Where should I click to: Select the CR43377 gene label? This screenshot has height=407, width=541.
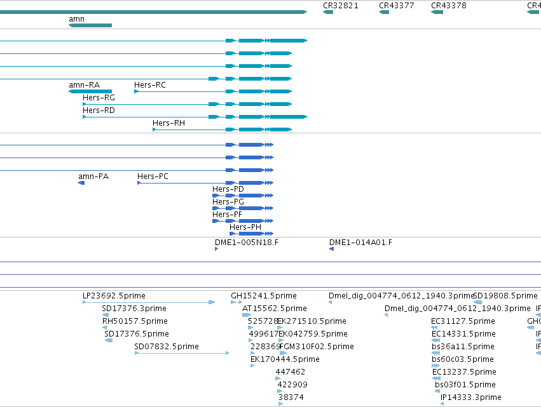pyautogui.click(x=397, y=6)
